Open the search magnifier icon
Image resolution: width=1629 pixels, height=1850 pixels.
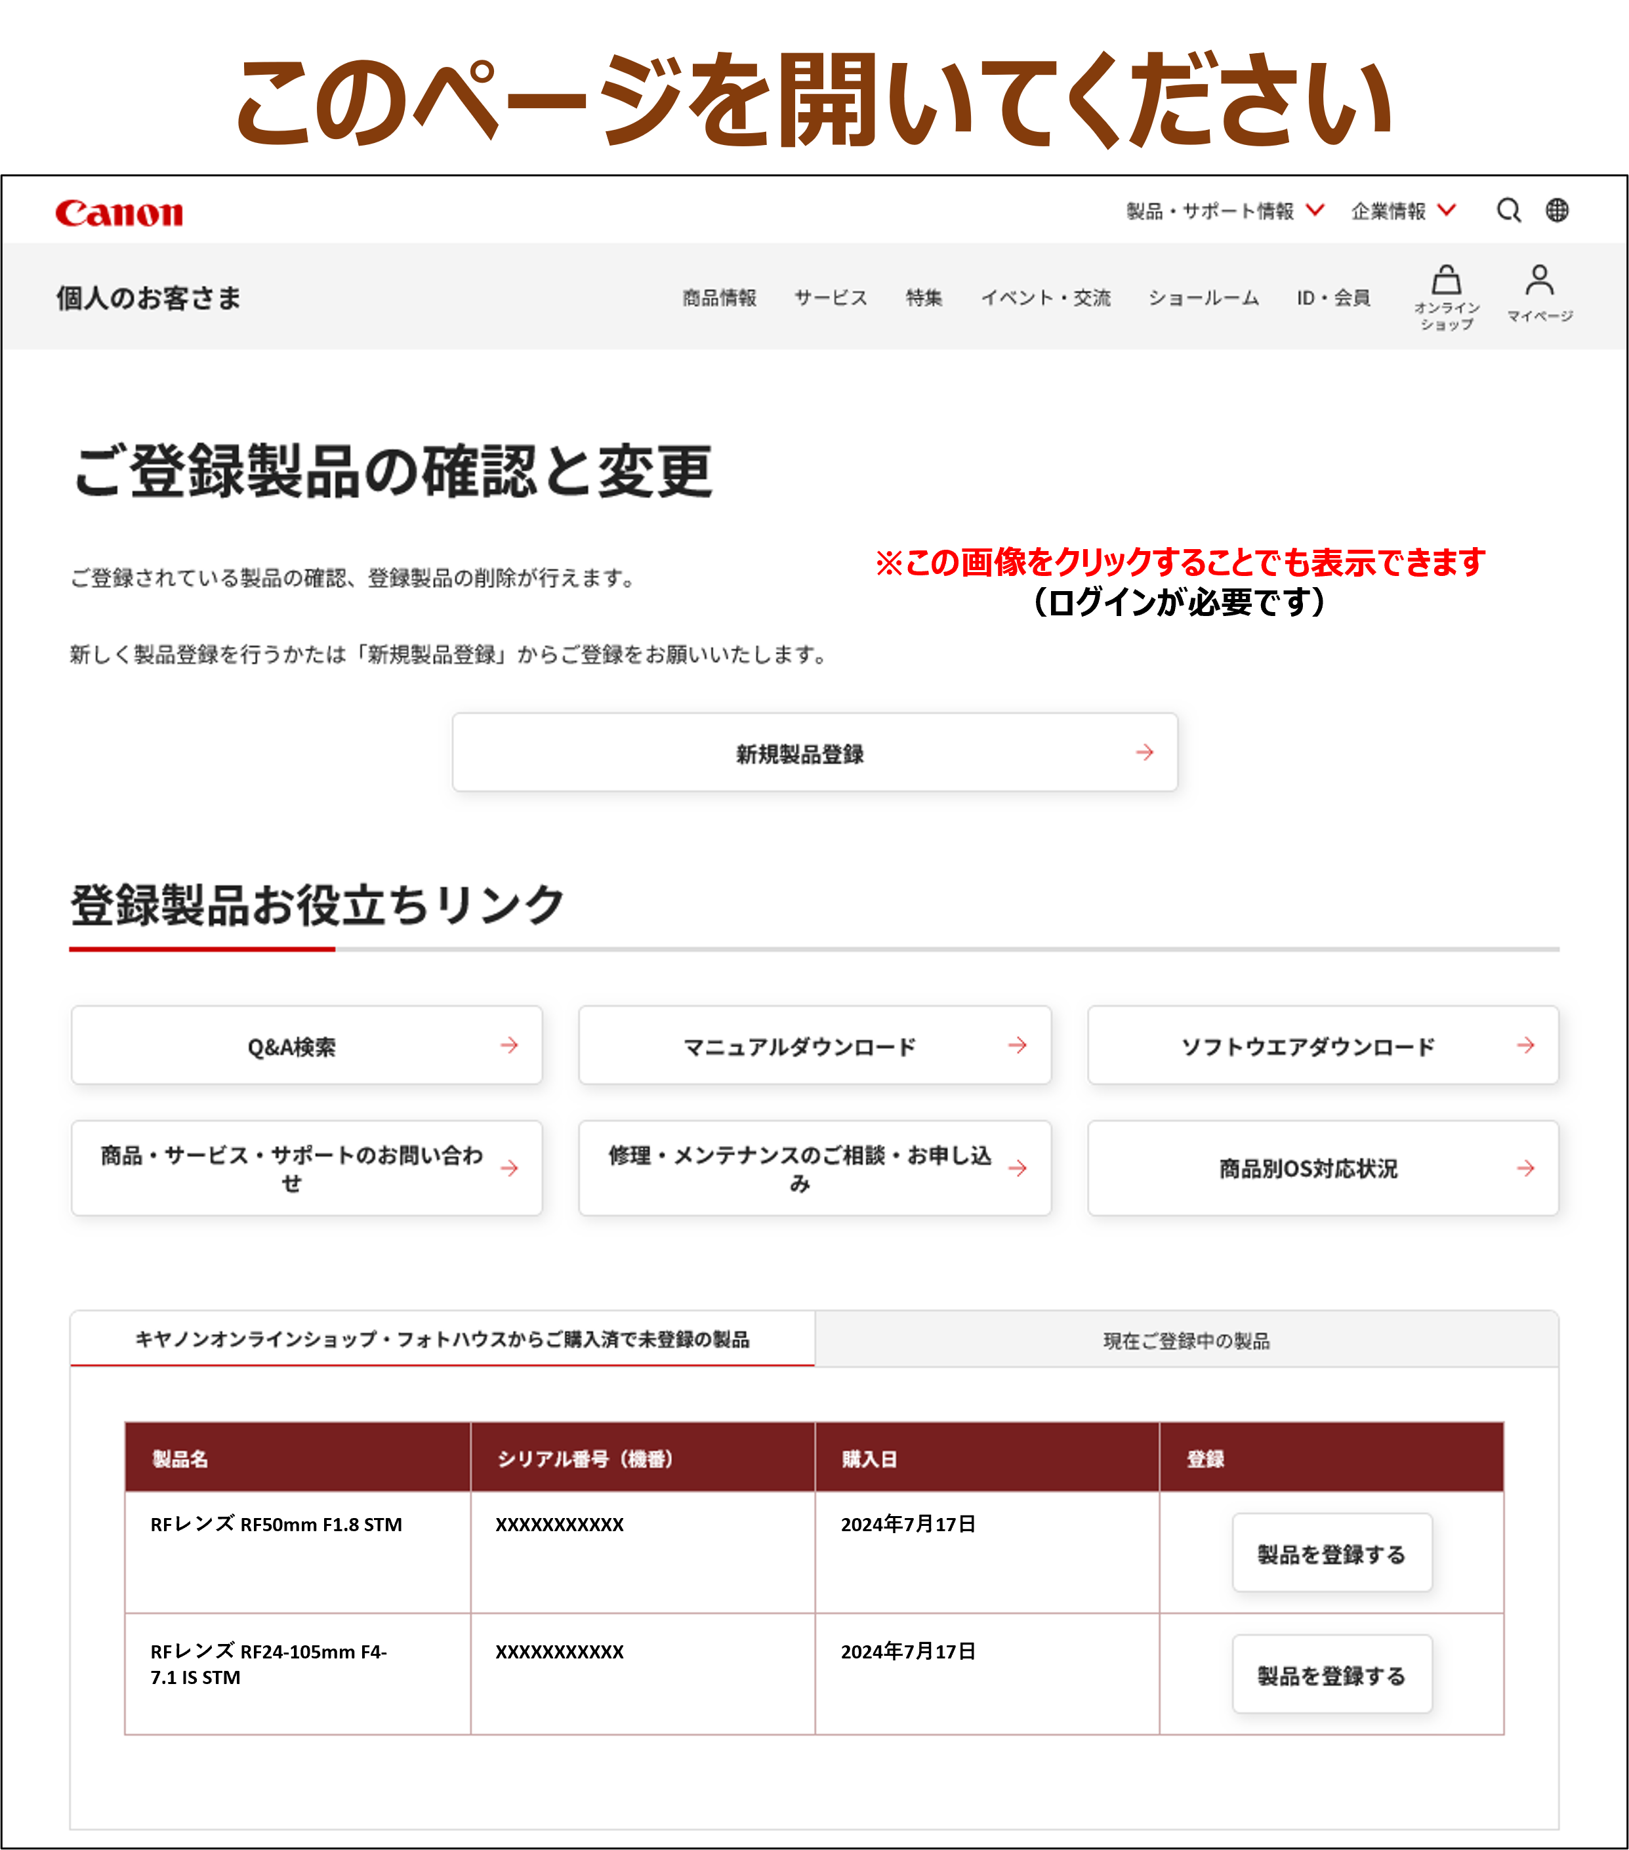tap(1508, 210)
